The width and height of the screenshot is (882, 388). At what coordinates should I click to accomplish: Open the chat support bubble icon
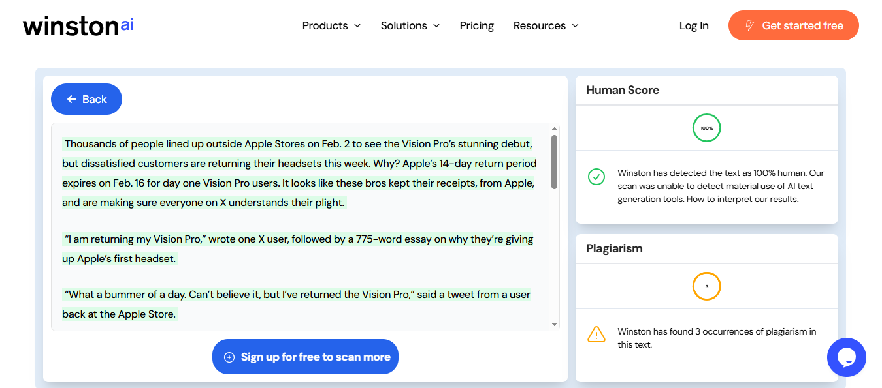846,357
